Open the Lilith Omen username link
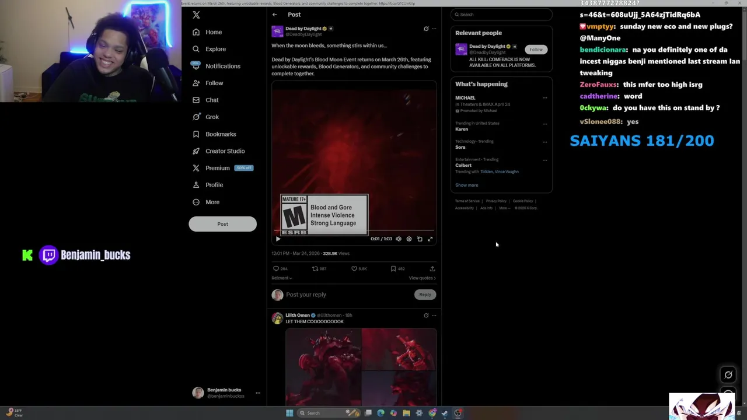 pyautogui.click(x=298, y=315)
